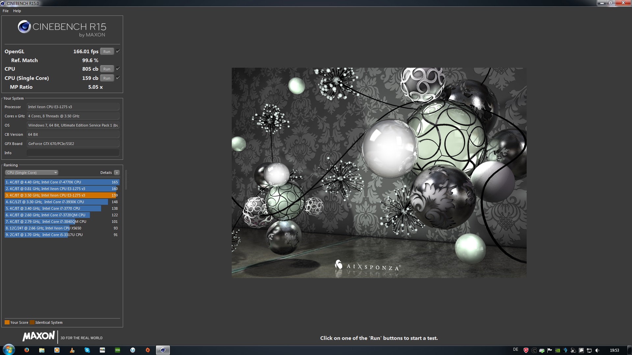Click the volume speaker tray icon
The width and height of the screenshot is (632, 355).
tap(597, 350)
